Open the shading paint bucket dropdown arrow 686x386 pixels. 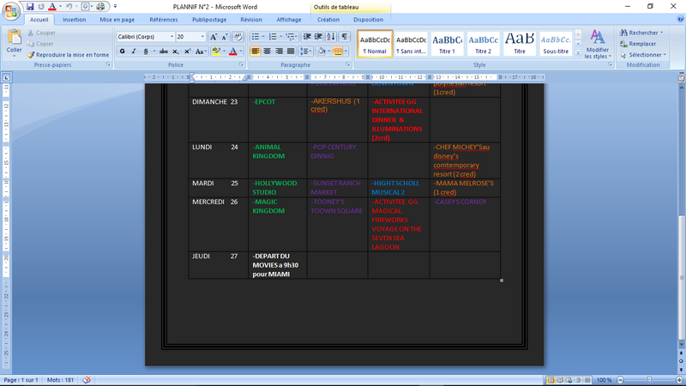pyautogui.click(x=329, y=51)
